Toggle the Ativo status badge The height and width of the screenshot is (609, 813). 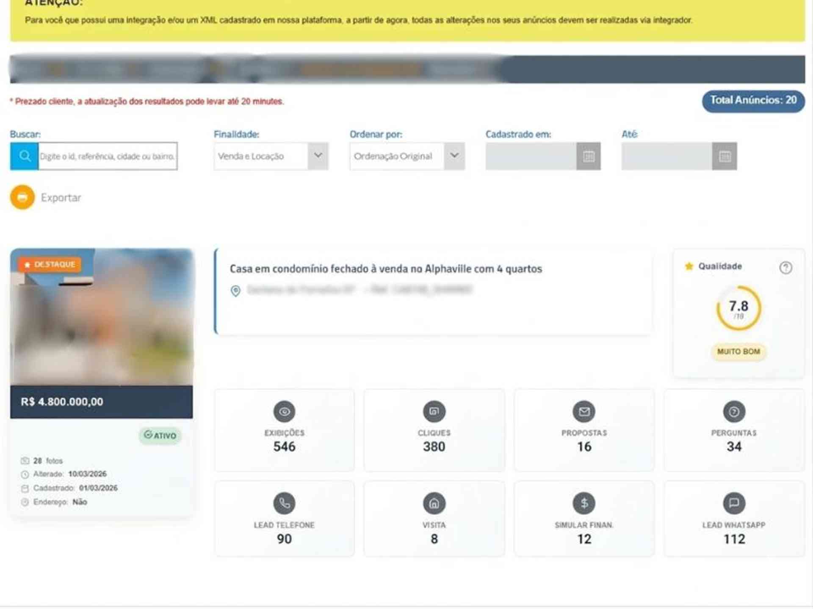click(x=160, y=435)
